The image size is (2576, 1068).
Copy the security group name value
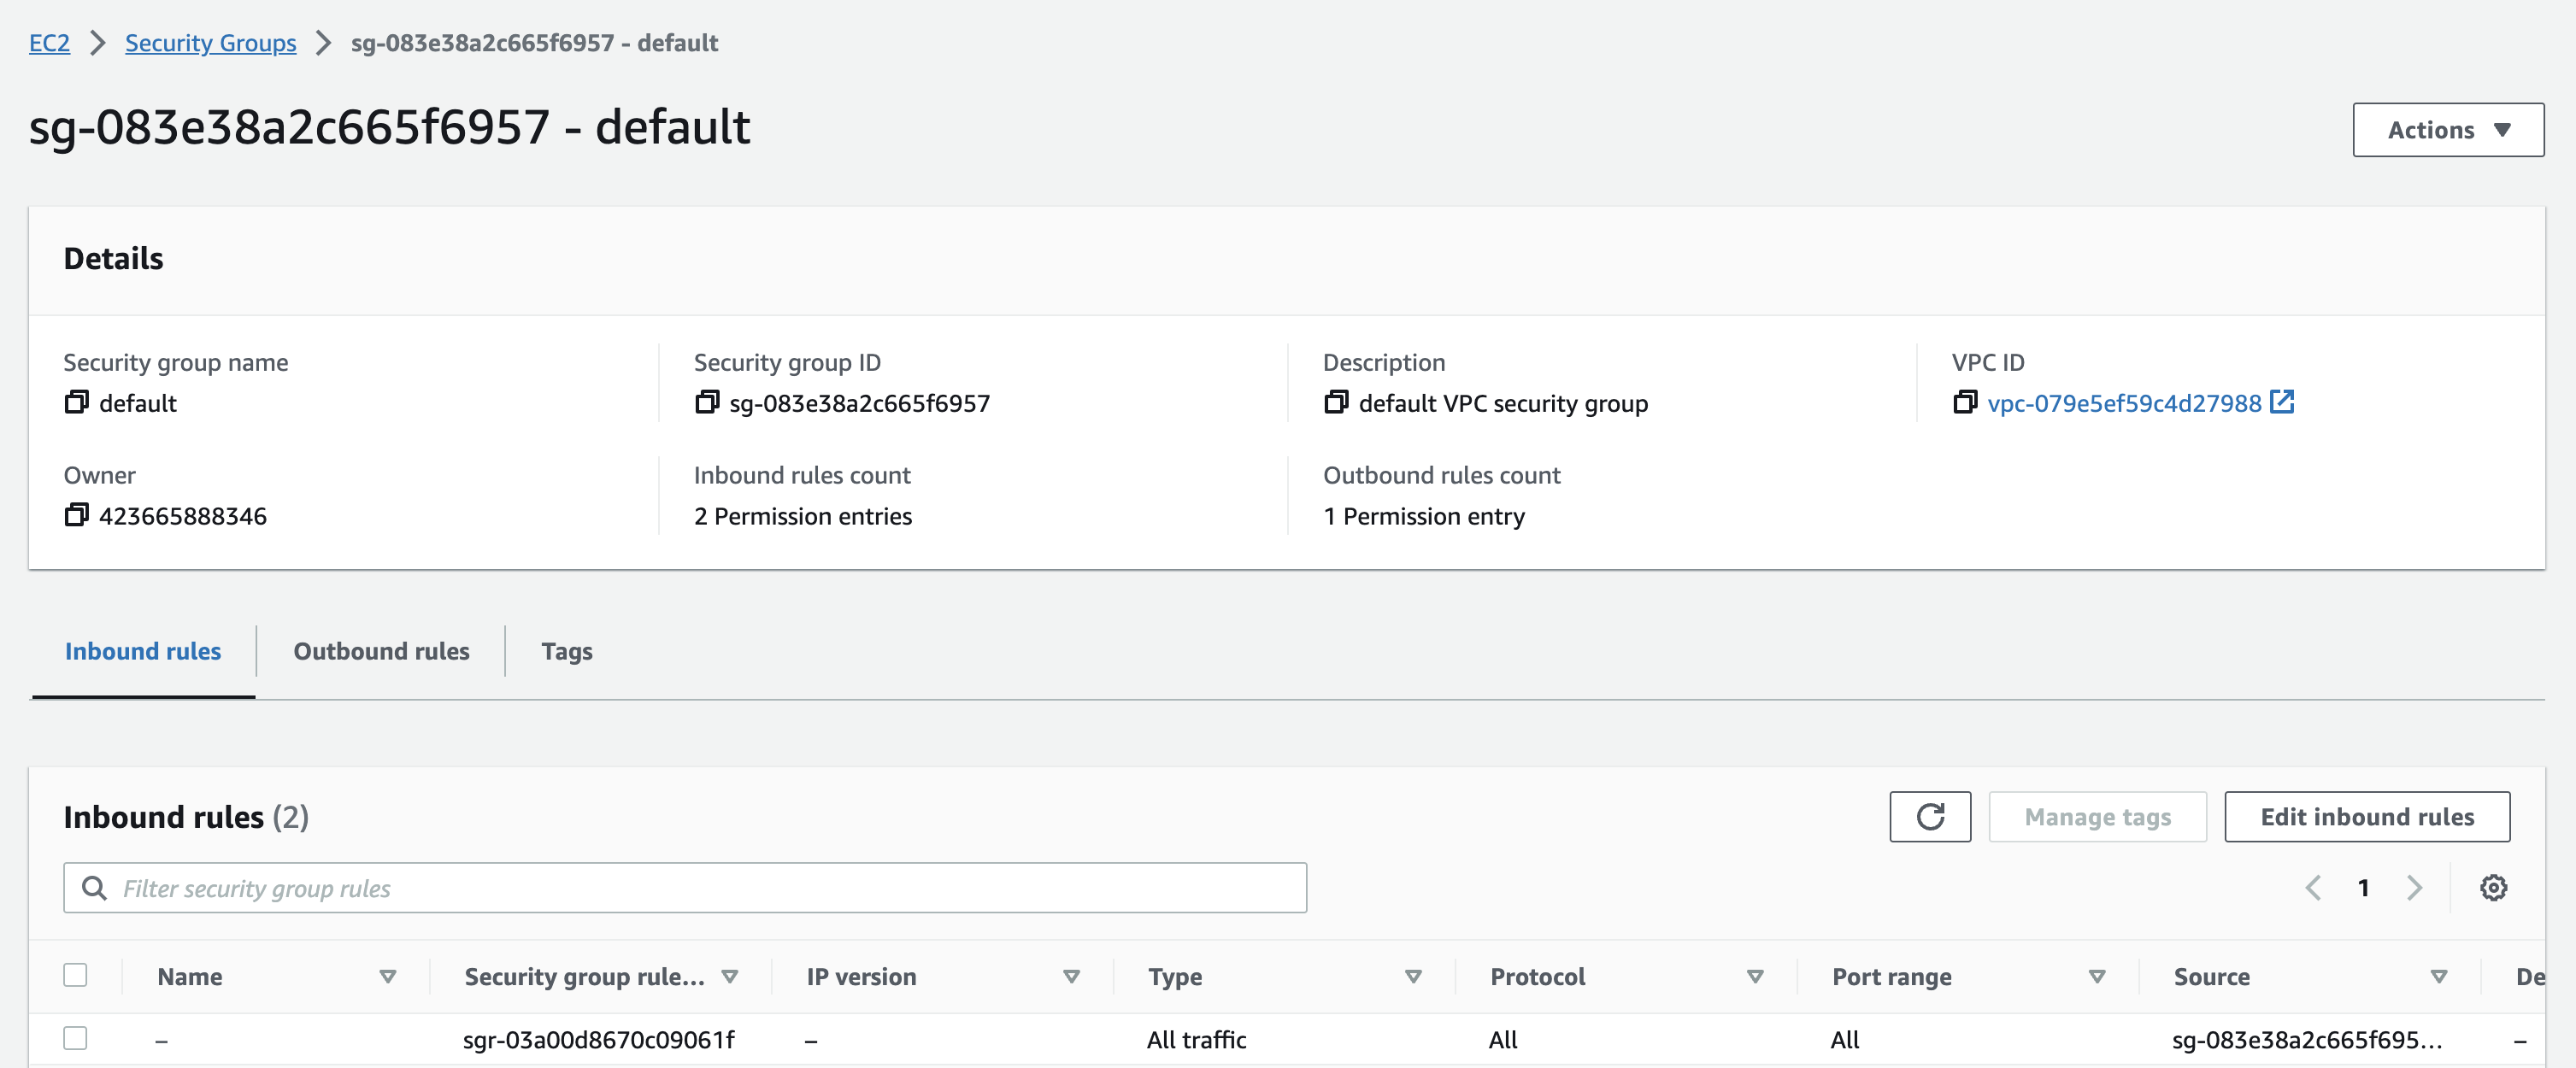point(76,402)
